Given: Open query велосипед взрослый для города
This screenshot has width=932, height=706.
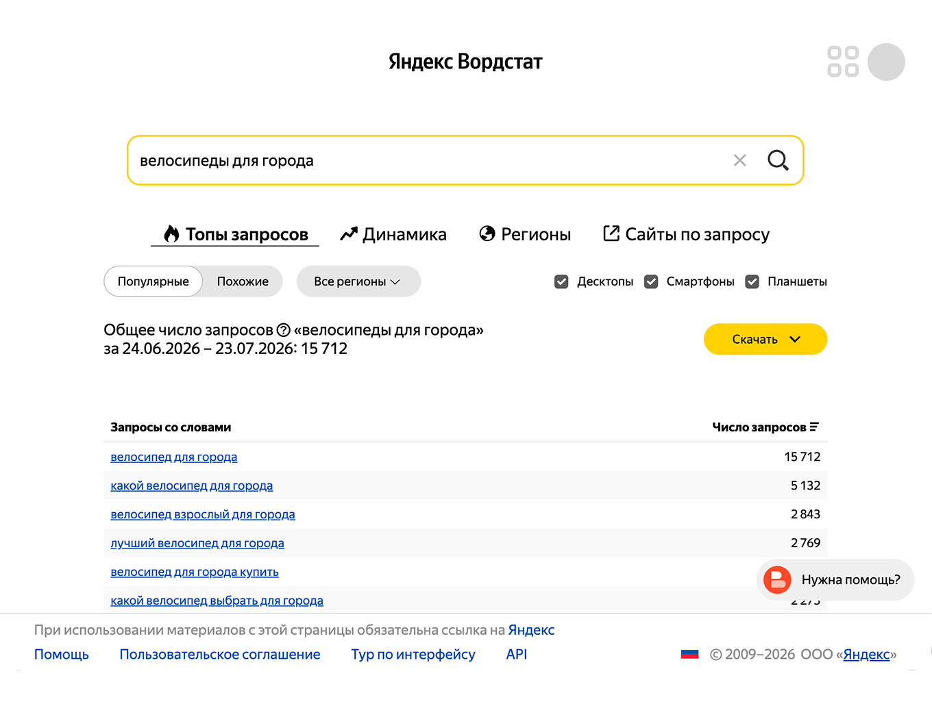Looking at the screenshot, I should (203, 514).
